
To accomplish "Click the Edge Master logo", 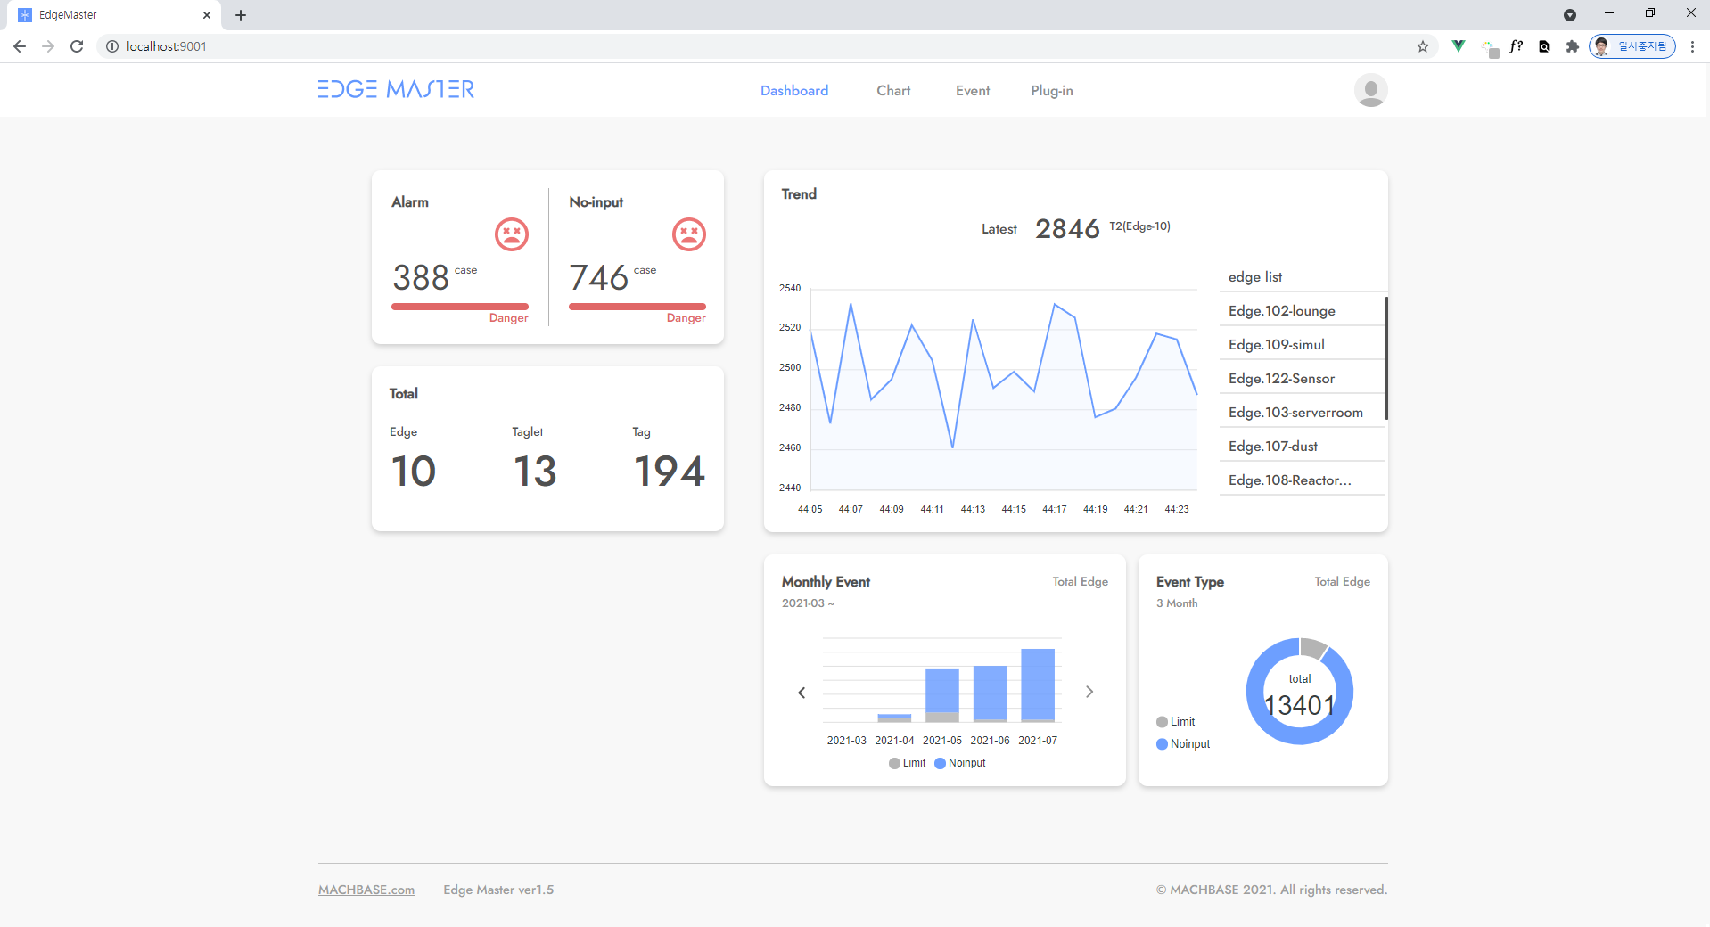I will point(396,89).
